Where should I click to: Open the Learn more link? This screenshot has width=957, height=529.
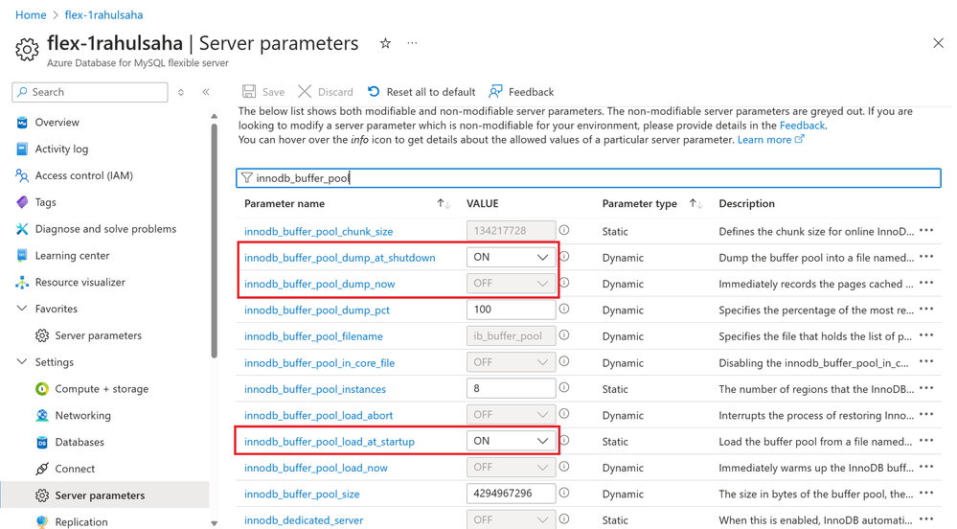coord(770,140)
